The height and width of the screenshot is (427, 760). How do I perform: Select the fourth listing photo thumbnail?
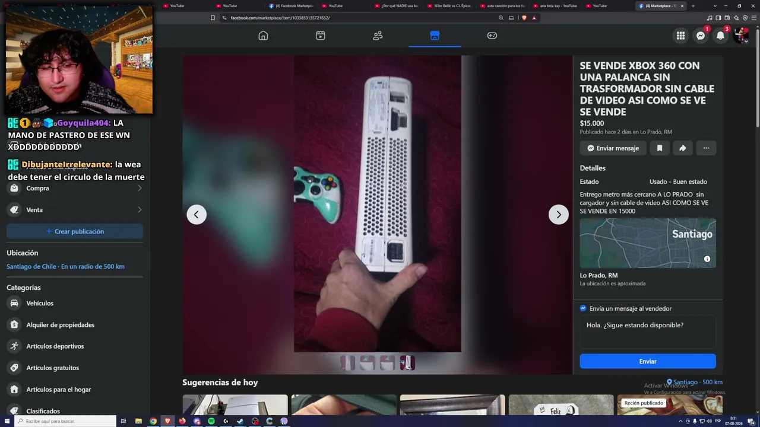pyautogui.click(x=407, y=363)
